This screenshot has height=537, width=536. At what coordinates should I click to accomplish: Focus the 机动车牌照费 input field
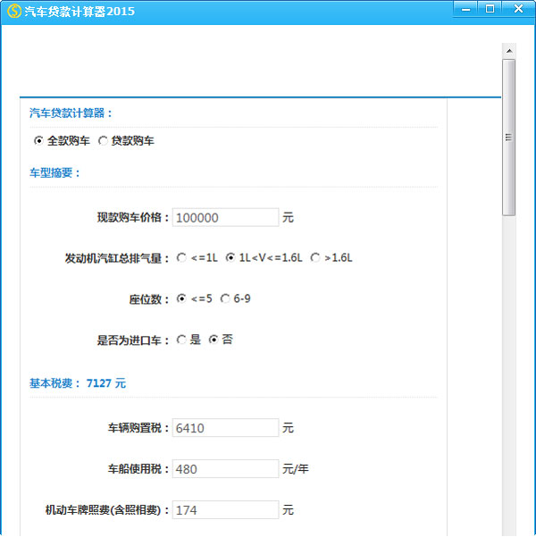(x=225, y=510)
